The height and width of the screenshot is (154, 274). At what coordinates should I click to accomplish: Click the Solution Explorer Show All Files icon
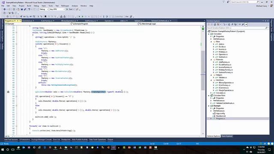coord(235,24)
